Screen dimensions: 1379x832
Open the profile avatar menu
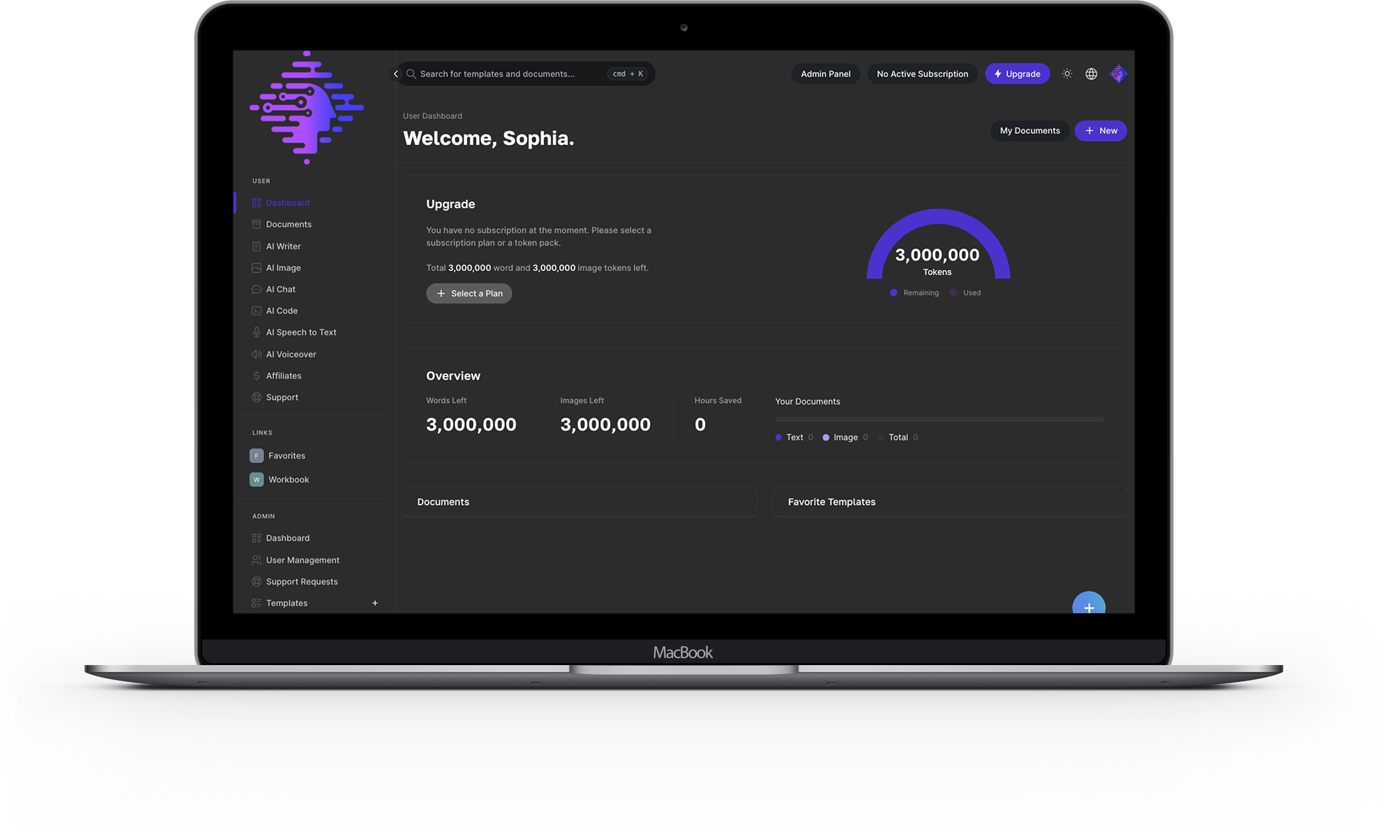[1118, 73]
